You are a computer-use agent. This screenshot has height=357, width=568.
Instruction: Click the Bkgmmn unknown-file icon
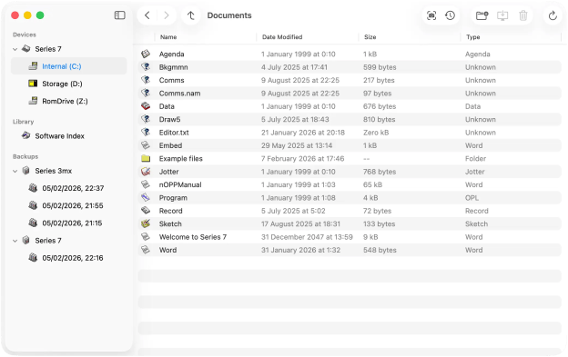tap(146, 67)
